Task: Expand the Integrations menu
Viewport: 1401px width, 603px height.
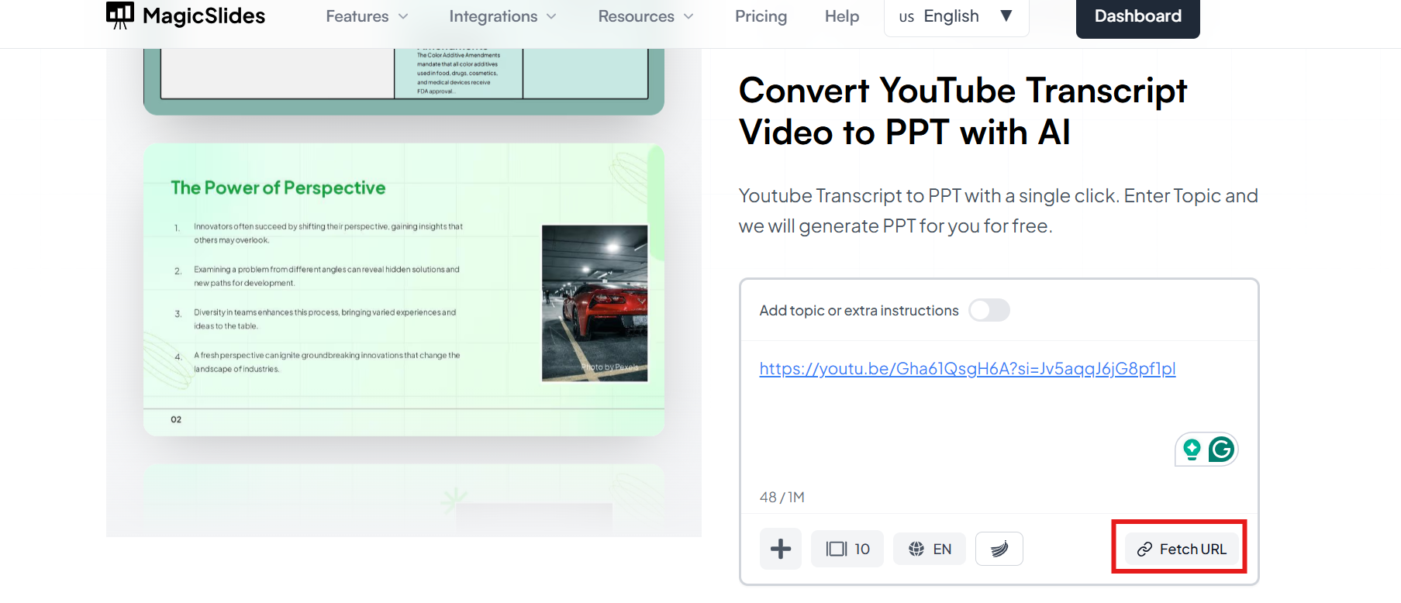Action: click(x=502, y=16)
